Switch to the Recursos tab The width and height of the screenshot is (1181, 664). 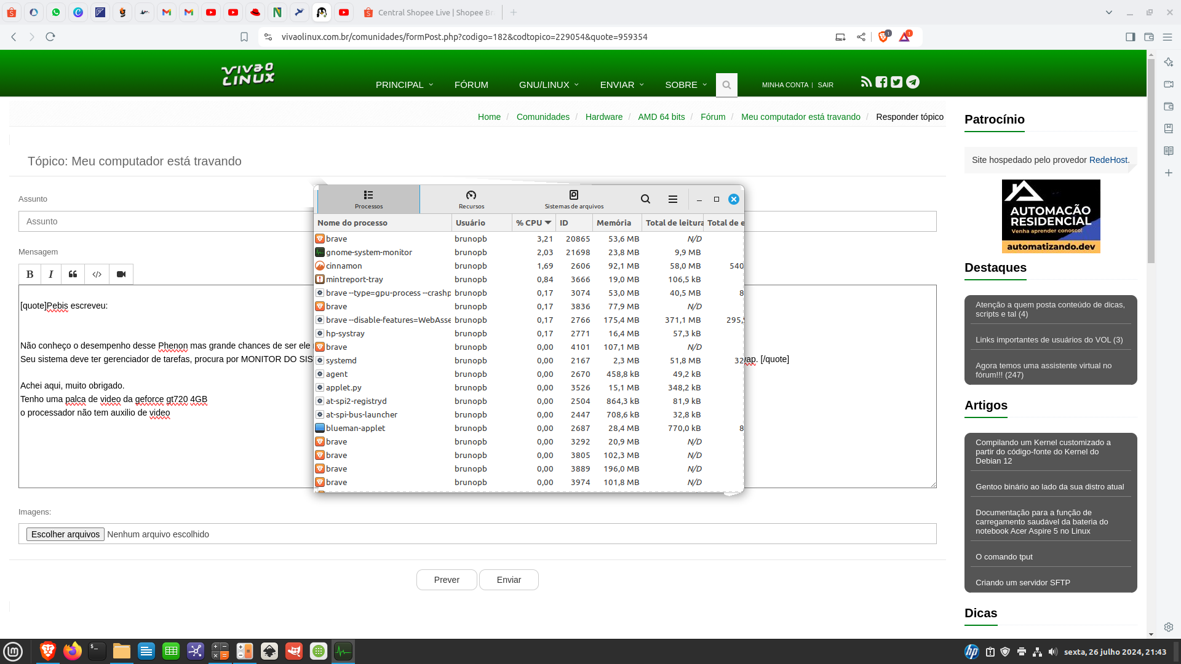[471, 199]
